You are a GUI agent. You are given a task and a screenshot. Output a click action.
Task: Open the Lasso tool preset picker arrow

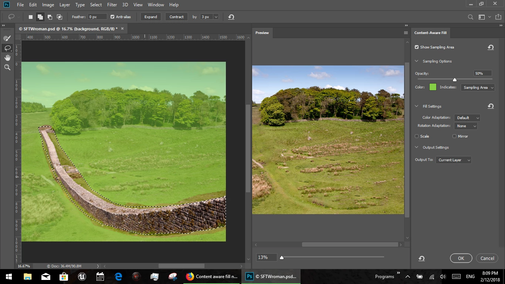tap(19, 17)
